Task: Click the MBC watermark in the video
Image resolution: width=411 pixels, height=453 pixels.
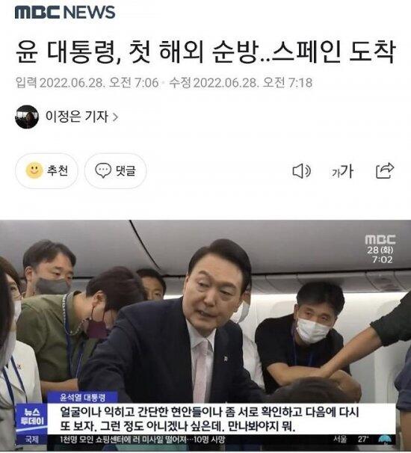Action: [380, 239]
